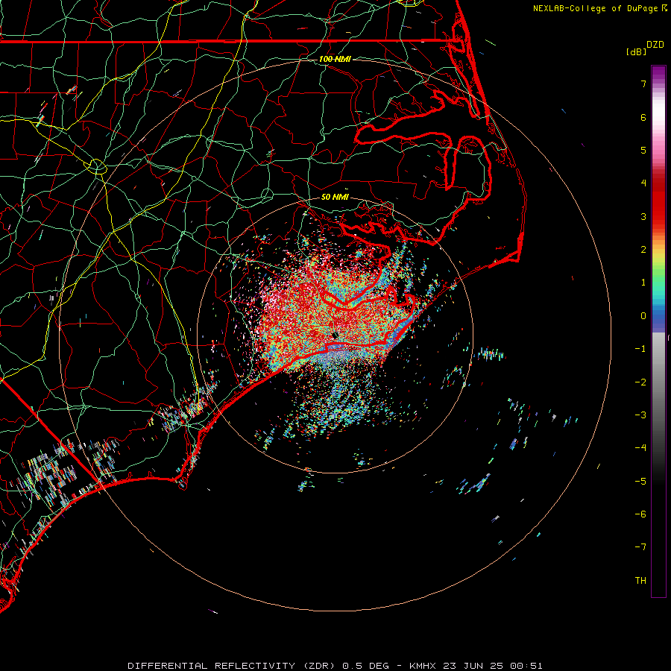
Task: Click the 1 value on the dB scale
Action: click(x=643, y=283)
